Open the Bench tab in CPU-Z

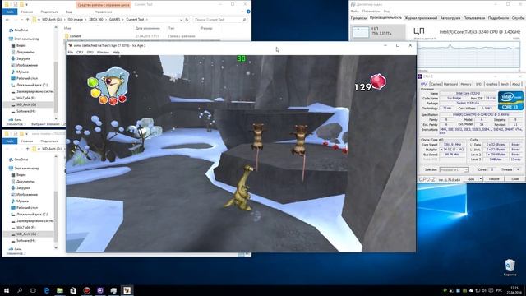click(x=504, y=84)
